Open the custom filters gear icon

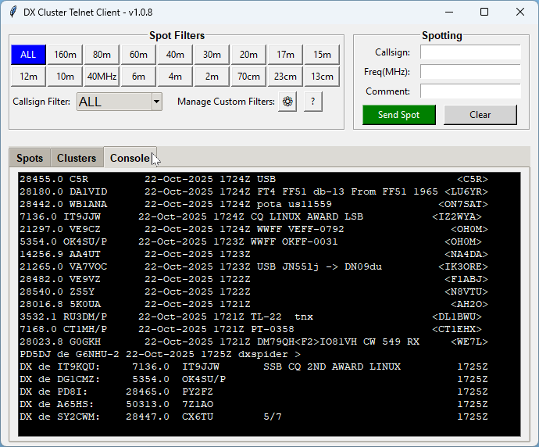point(287,102)
